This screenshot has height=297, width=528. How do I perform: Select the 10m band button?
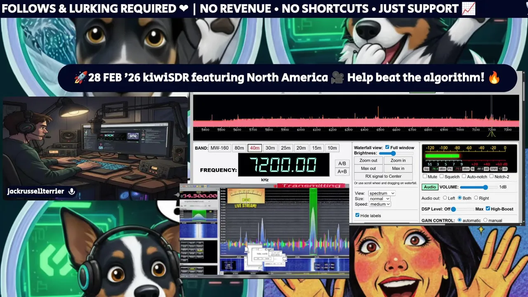(x=332, y=148)
